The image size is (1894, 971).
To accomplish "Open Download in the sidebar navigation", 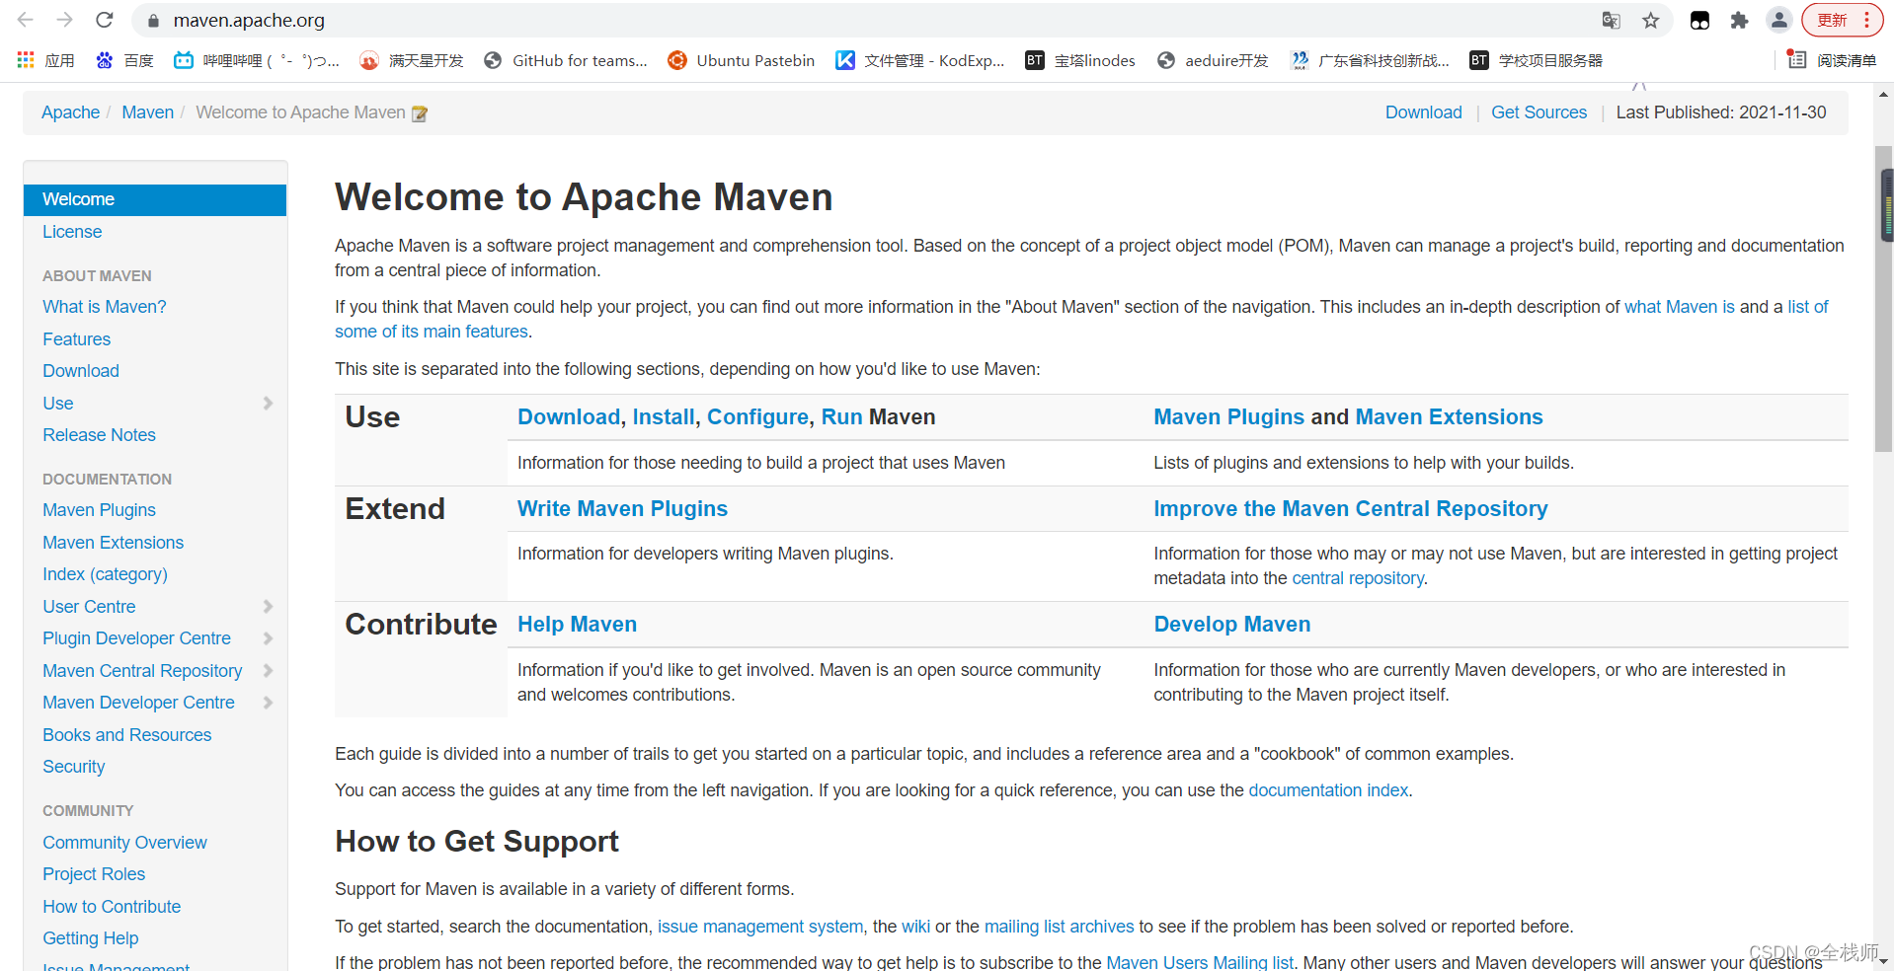I will coord(81,371).
